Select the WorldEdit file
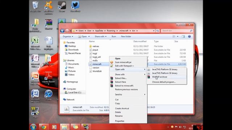This screenshot has height=130, width=232. [x=97, y=71]
